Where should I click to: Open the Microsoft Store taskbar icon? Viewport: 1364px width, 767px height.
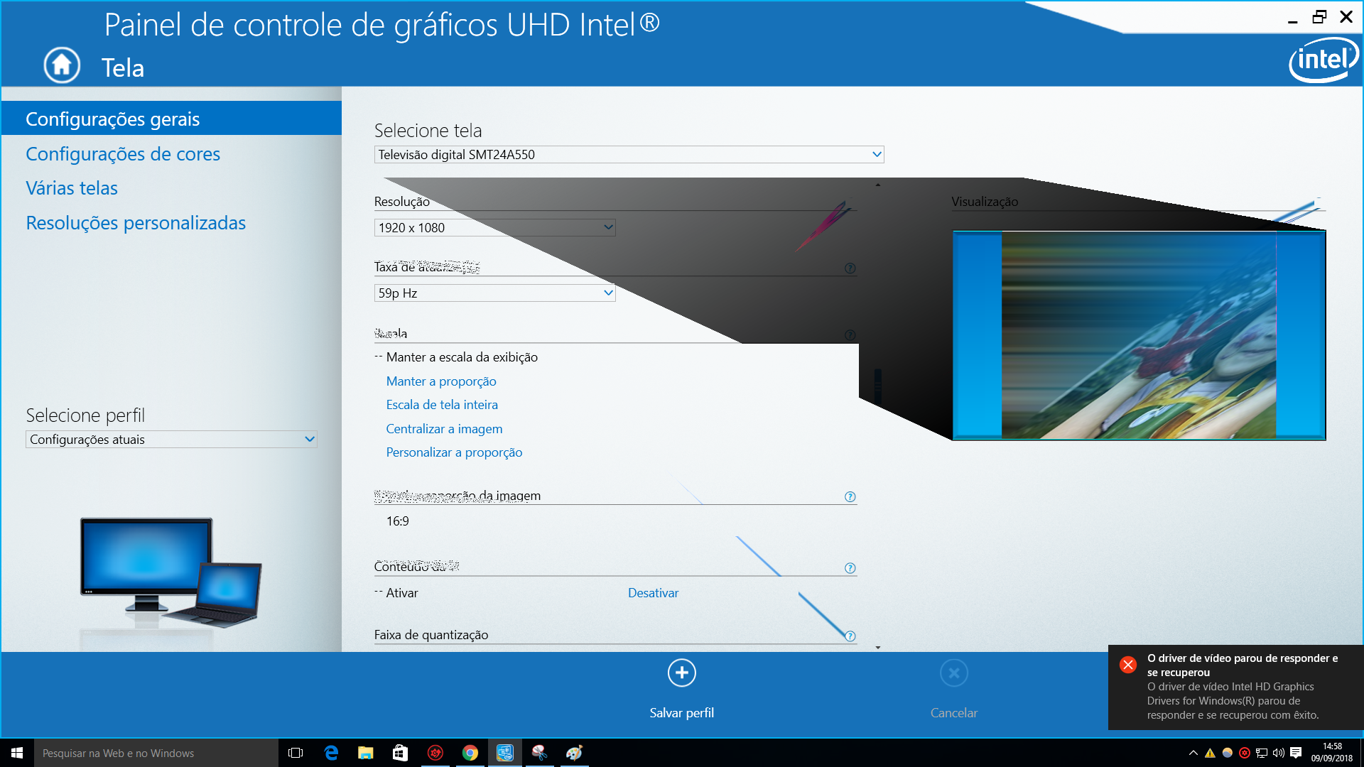pos(400,753)
